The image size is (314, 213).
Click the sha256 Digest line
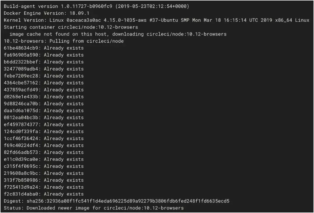(117, 201)
